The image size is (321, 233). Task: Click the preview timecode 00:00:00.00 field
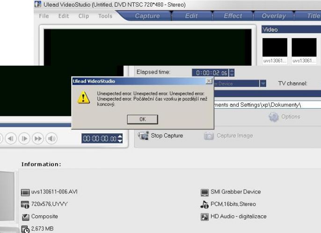point(100,138)
